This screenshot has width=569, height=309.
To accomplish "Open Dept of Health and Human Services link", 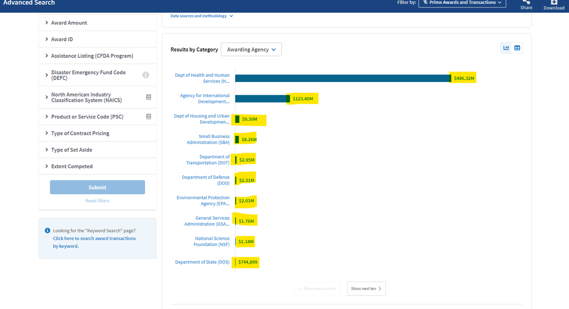I will (x=202, y=78).
